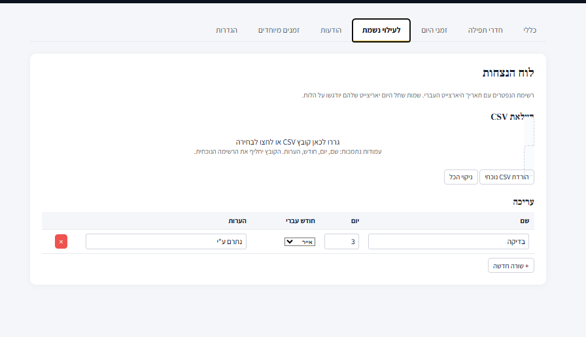Click the CSV drop zone to choose a file
The width and height of the screenshot is (586, 337).
pos(288,146)
